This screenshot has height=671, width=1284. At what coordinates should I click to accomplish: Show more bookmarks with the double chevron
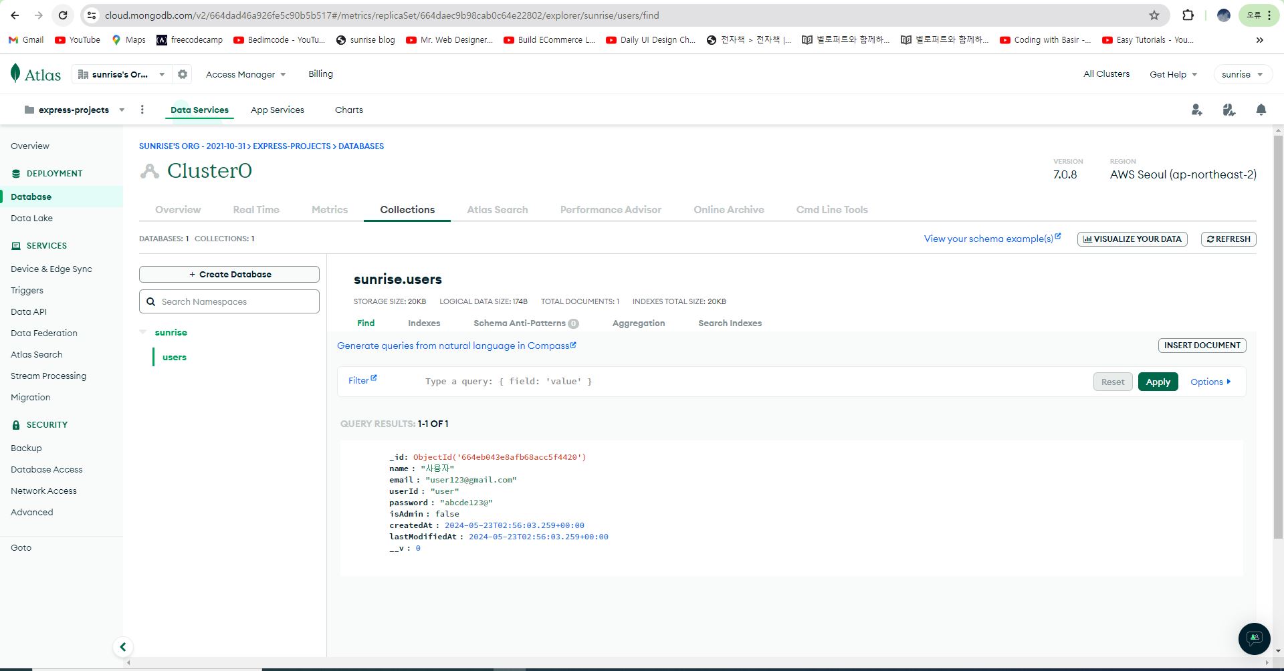[x=1260, y=40]
